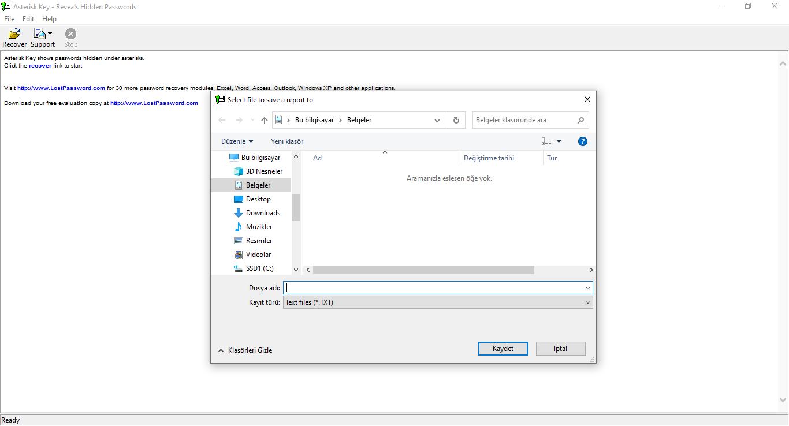The height and width of the screenshot is (426, 789).
Task: Open the Dosya adı dropdown arrow
Action: click(588, 287)
